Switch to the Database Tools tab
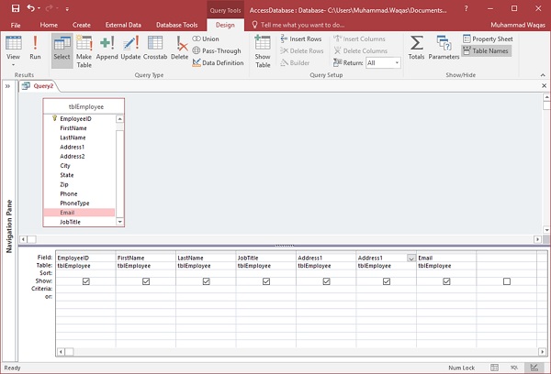 pyautogui.click(x=177, y=25)
